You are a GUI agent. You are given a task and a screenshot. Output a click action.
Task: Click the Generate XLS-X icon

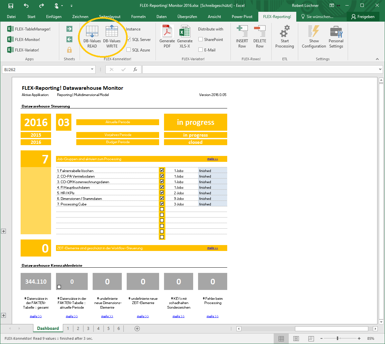click(x=185, y=32)
